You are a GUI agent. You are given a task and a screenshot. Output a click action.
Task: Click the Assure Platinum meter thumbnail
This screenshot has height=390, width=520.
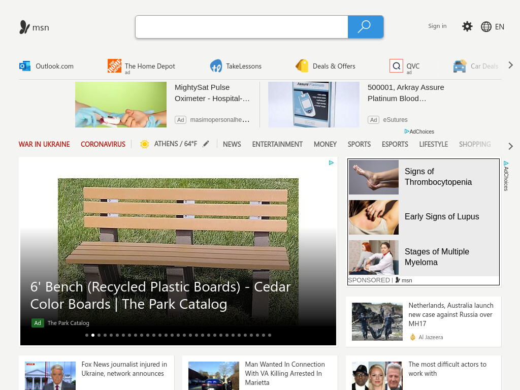(314, 105)
